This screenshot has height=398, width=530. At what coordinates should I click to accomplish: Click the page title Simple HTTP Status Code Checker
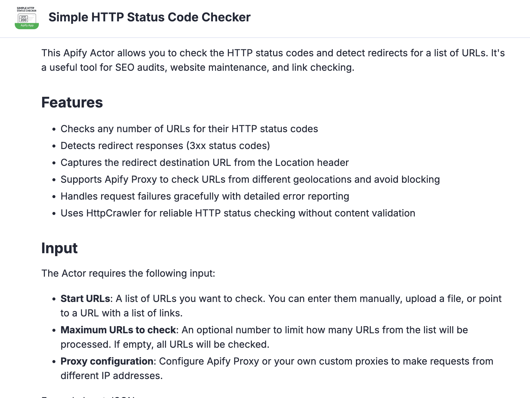coord(149,17)
